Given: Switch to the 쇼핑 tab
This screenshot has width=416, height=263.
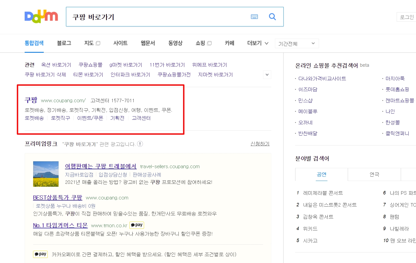Looking at the screenshot, I should (200, 43).
